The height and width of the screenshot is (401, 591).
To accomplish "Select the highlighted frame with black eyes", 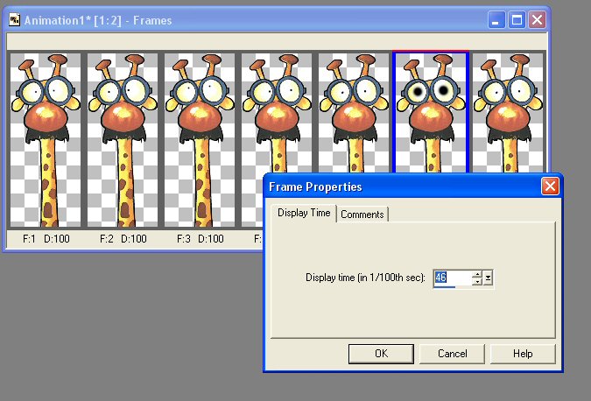I will coord(431,112).
